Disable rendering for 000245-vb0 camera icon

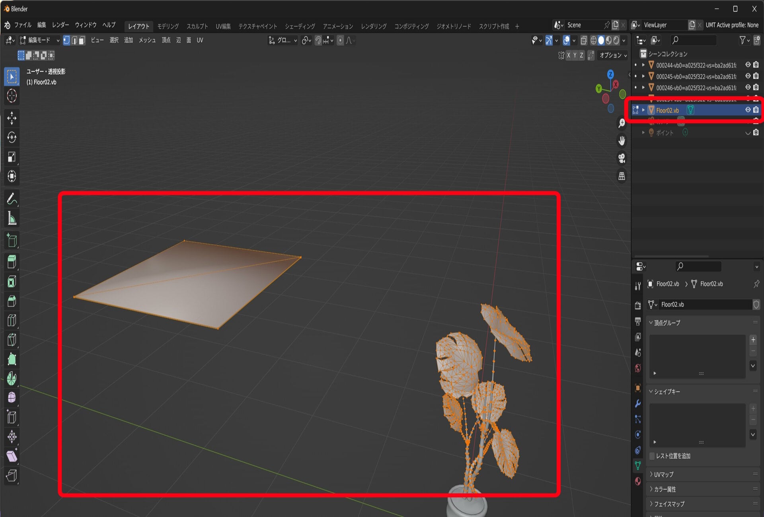point(756,76)
